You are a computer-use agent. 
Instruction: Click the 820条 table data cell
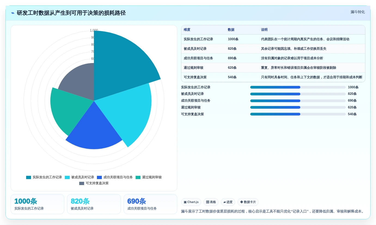(x=232, y=49)
